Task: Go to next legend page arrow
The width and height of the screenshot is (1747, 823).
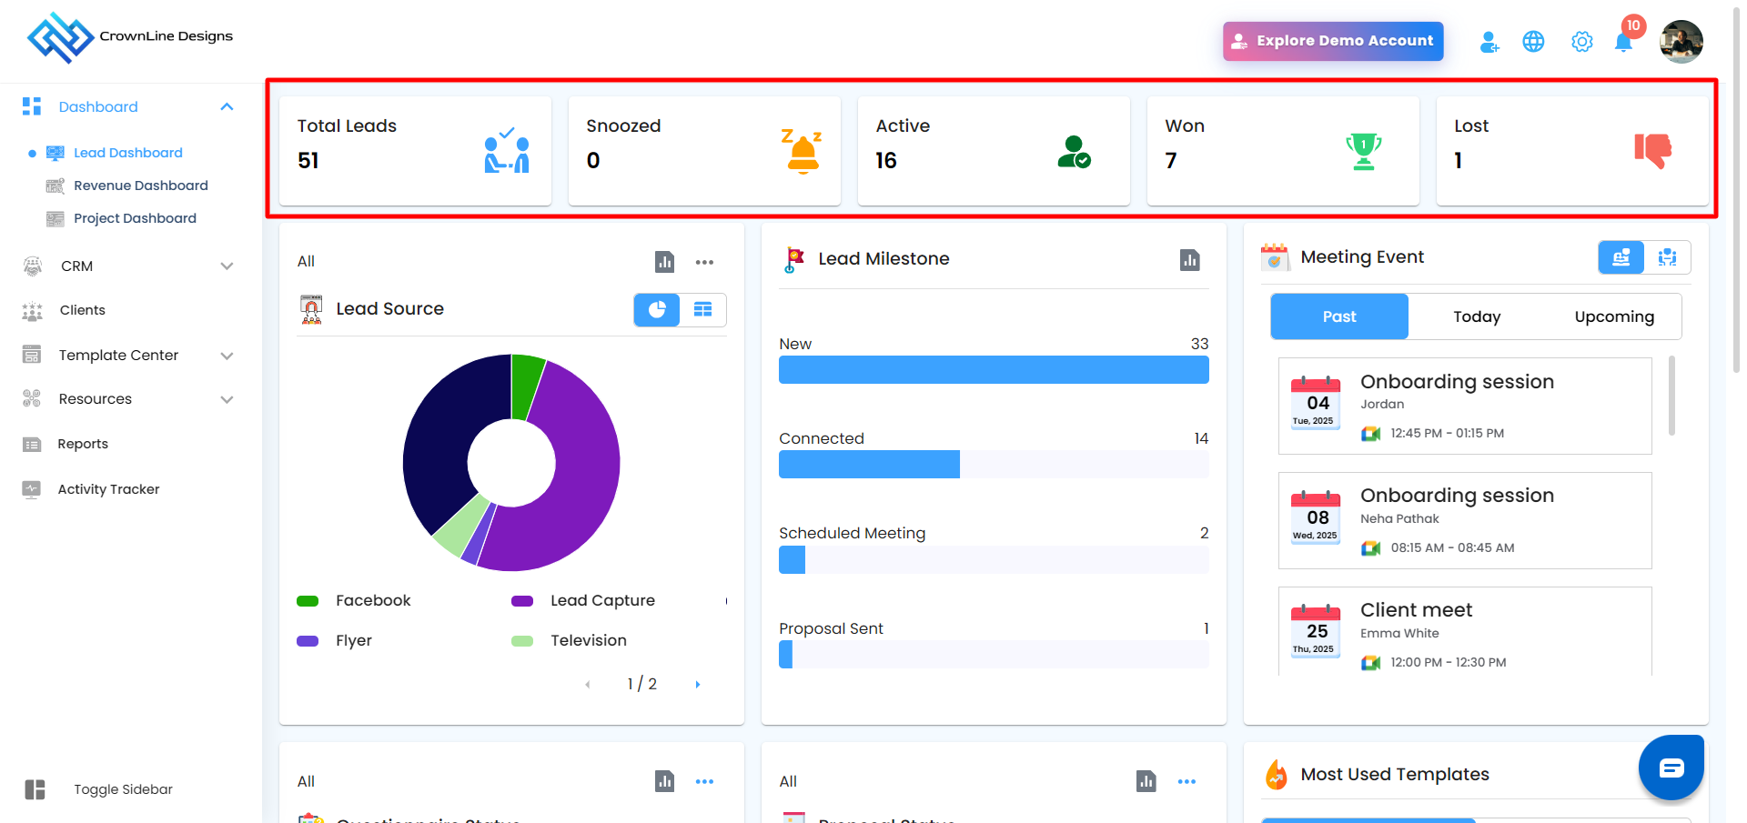Action: point(698,685)
